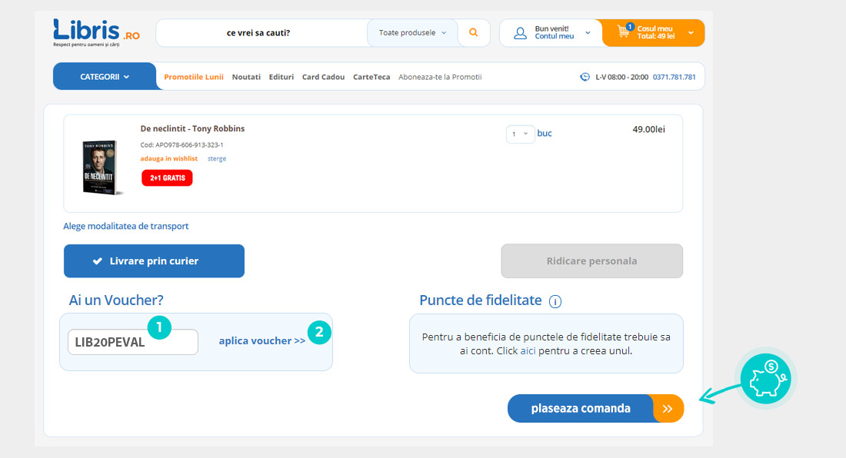Click the shopping cart icon
This screenshot has width=846, height=458.
[x=625, y=31]
